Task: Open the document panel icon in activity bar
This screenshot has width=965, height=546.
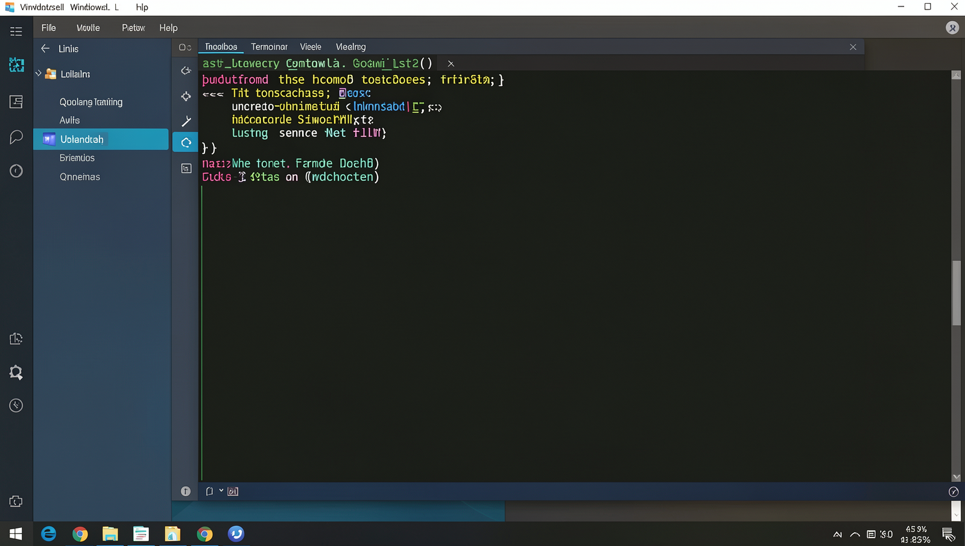Action: pos(16,102)
